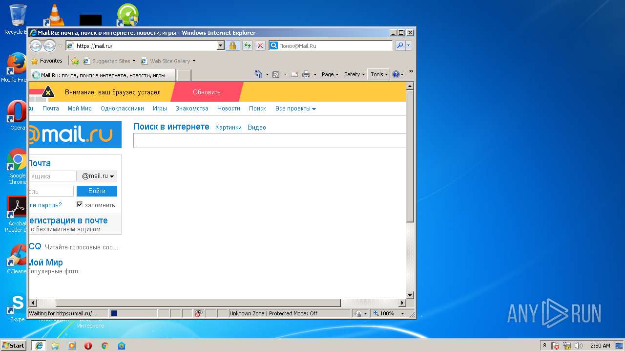Screen dimensions: 625x352
Task: Open the RSS feeds icon
Action: (276, 74)
